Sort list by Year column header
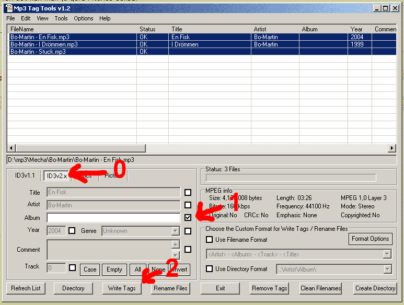This screenshot has width=404, height=305. (360, 29)
